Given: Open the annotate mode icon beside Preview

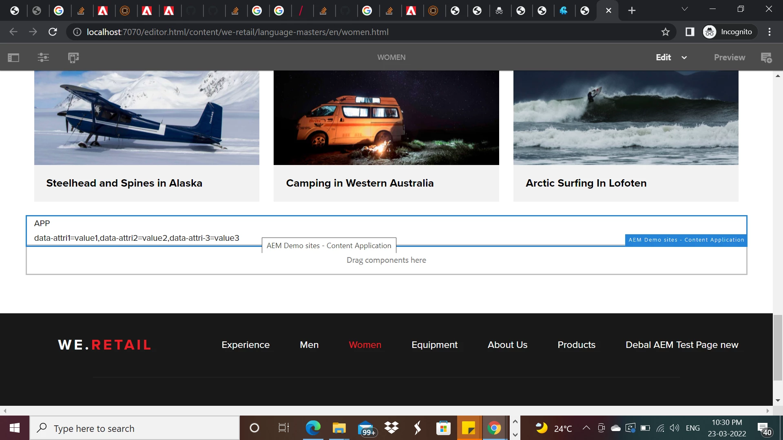Looking at the screenshot, I should (766, 57).
